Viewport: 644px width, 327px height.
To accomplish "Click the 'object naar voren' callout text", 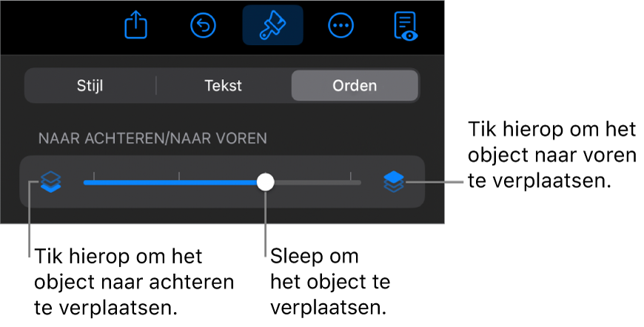I will pos(552,155).
